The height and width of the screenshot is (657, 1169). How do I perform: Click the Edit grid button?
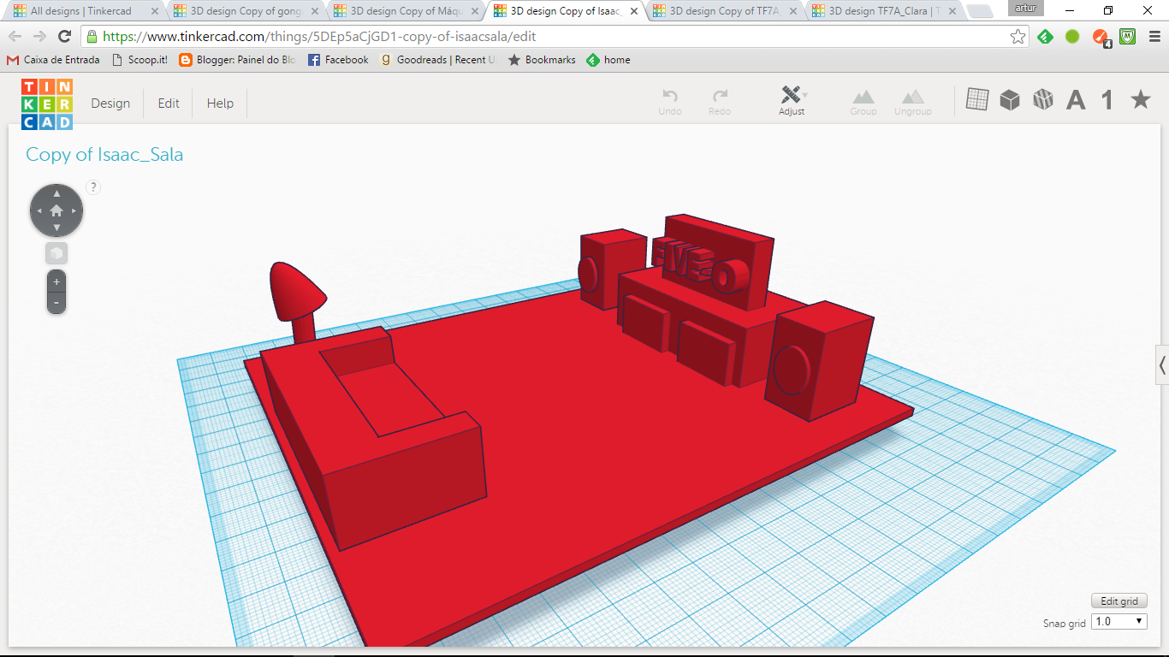(1119, 601)
